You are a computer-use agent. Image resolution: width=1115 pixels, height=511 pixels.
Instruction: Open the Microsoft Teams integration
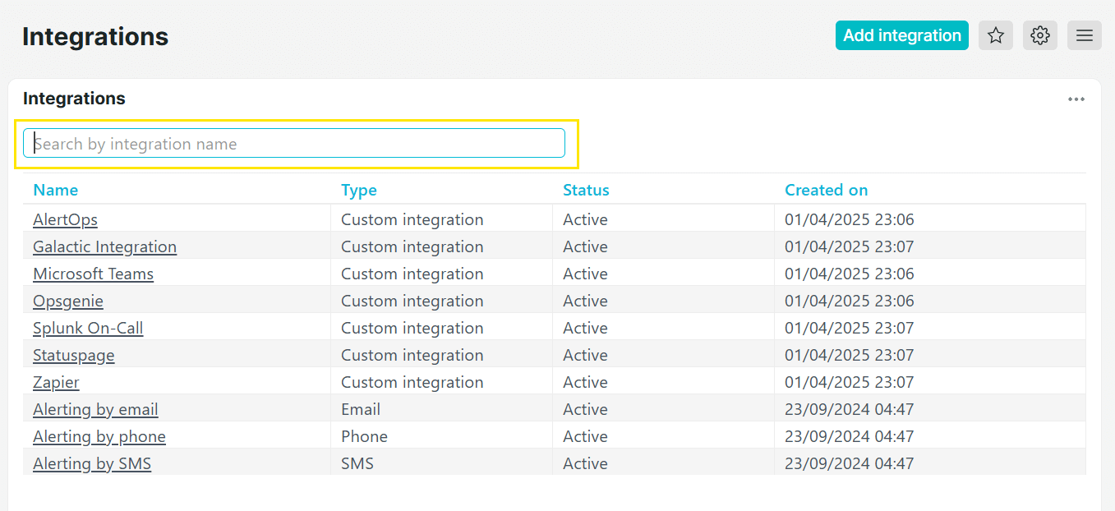coord(93,274)
